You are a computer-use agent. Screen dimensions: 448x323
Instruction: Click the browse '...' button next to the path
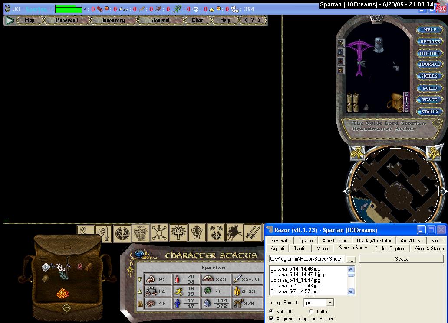[351, 259]
